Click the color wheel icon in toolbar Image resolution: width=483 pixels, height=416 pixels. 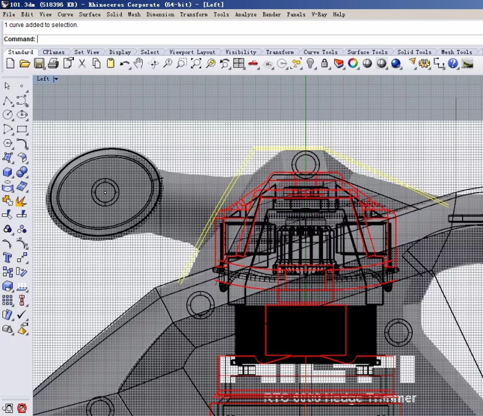pos(353,63)
